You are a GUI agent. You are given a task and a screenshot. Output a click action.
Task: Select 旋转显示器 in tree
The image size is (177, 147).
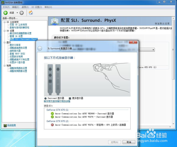tap(15, 51)
